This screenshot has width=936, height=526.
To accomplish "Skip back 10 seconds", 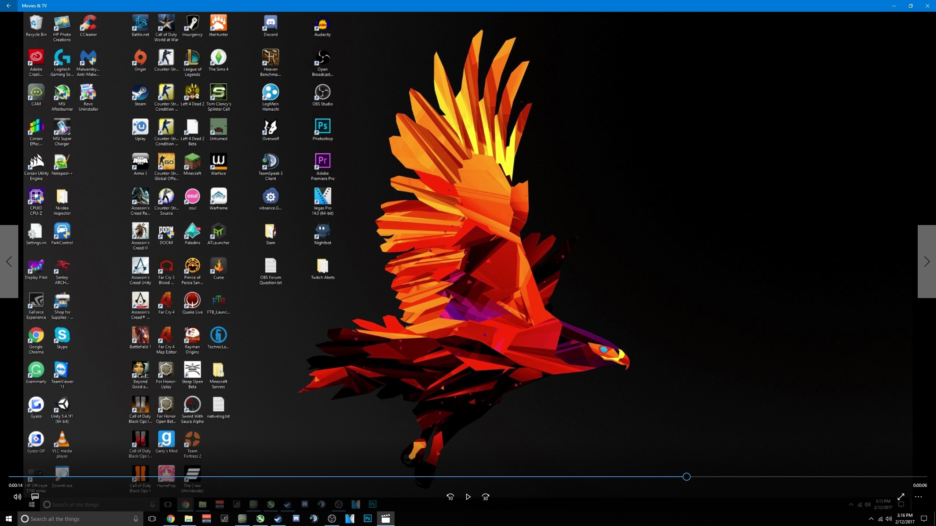I will click(450, 497).
